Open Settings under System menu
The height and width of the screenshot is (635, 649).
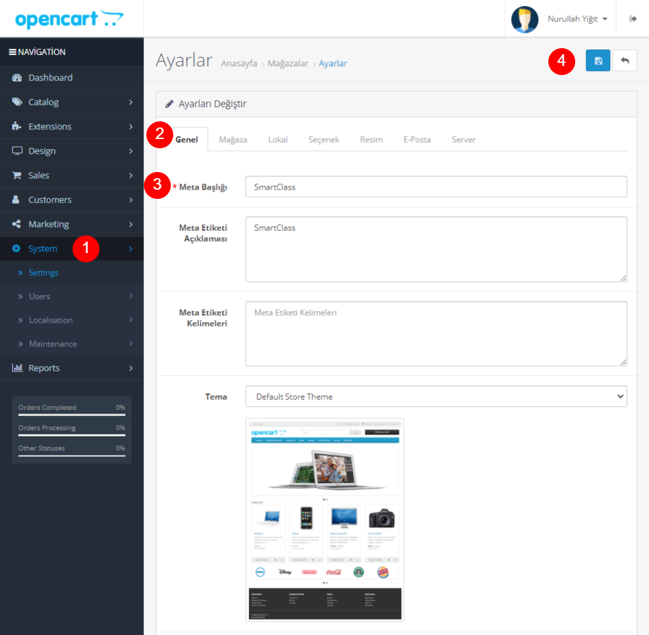point(43,273)
